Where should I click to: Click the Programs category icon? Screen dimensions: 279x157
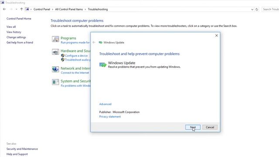[x=55, y=39]
